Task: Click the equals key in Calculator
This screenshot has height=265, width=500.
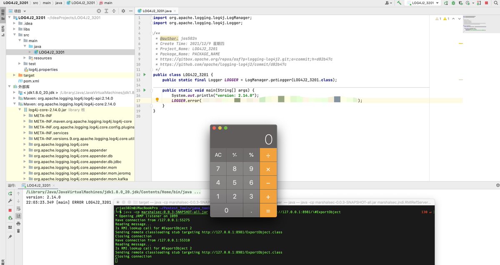Action: point(268,210)
